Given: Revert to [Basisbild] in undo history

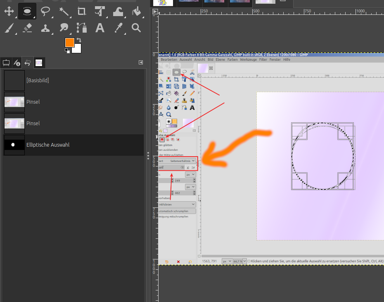Looking at the screenshot, I should click(37, 80).
